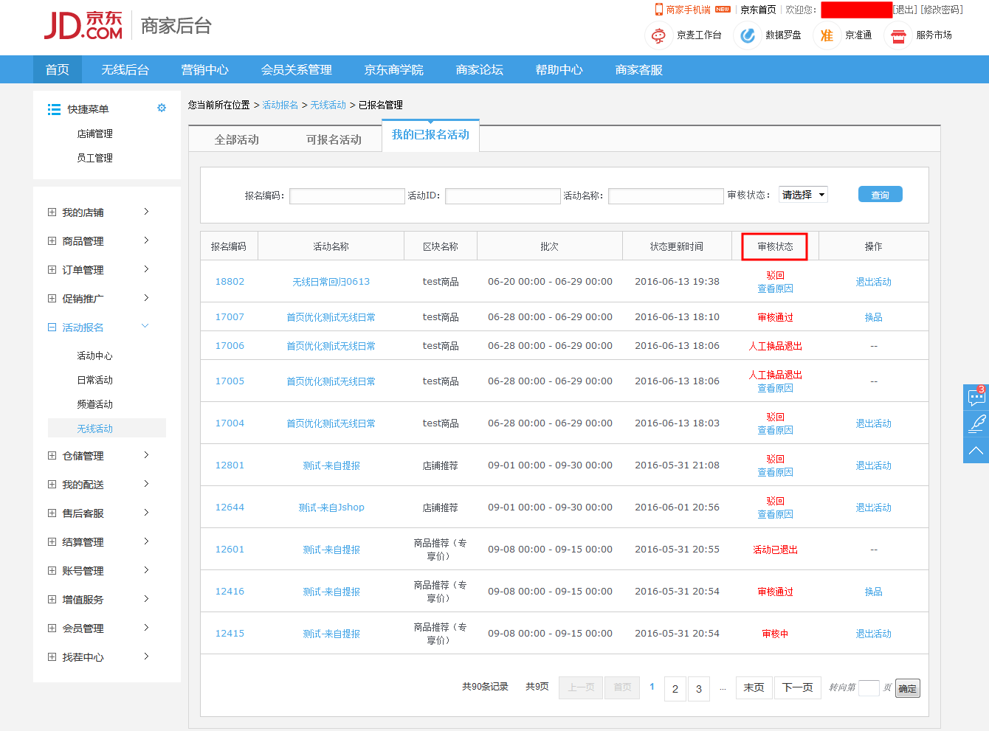Click 查看原因 for registration 18802
Screen dimensions: 989x731
coord(775,289)
